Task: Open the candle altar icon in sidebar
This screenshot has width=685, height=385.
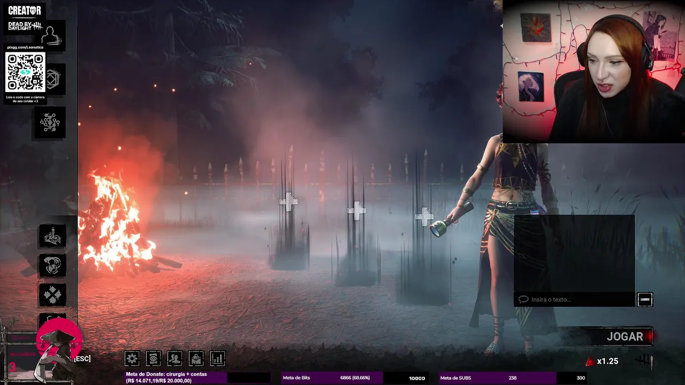Action: click(52, 236)
